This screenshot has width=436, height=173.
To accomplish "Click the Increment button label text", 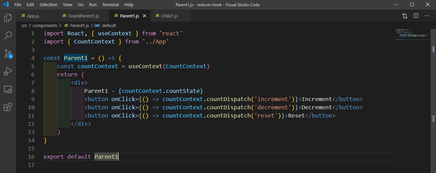I will pos(317,99).
